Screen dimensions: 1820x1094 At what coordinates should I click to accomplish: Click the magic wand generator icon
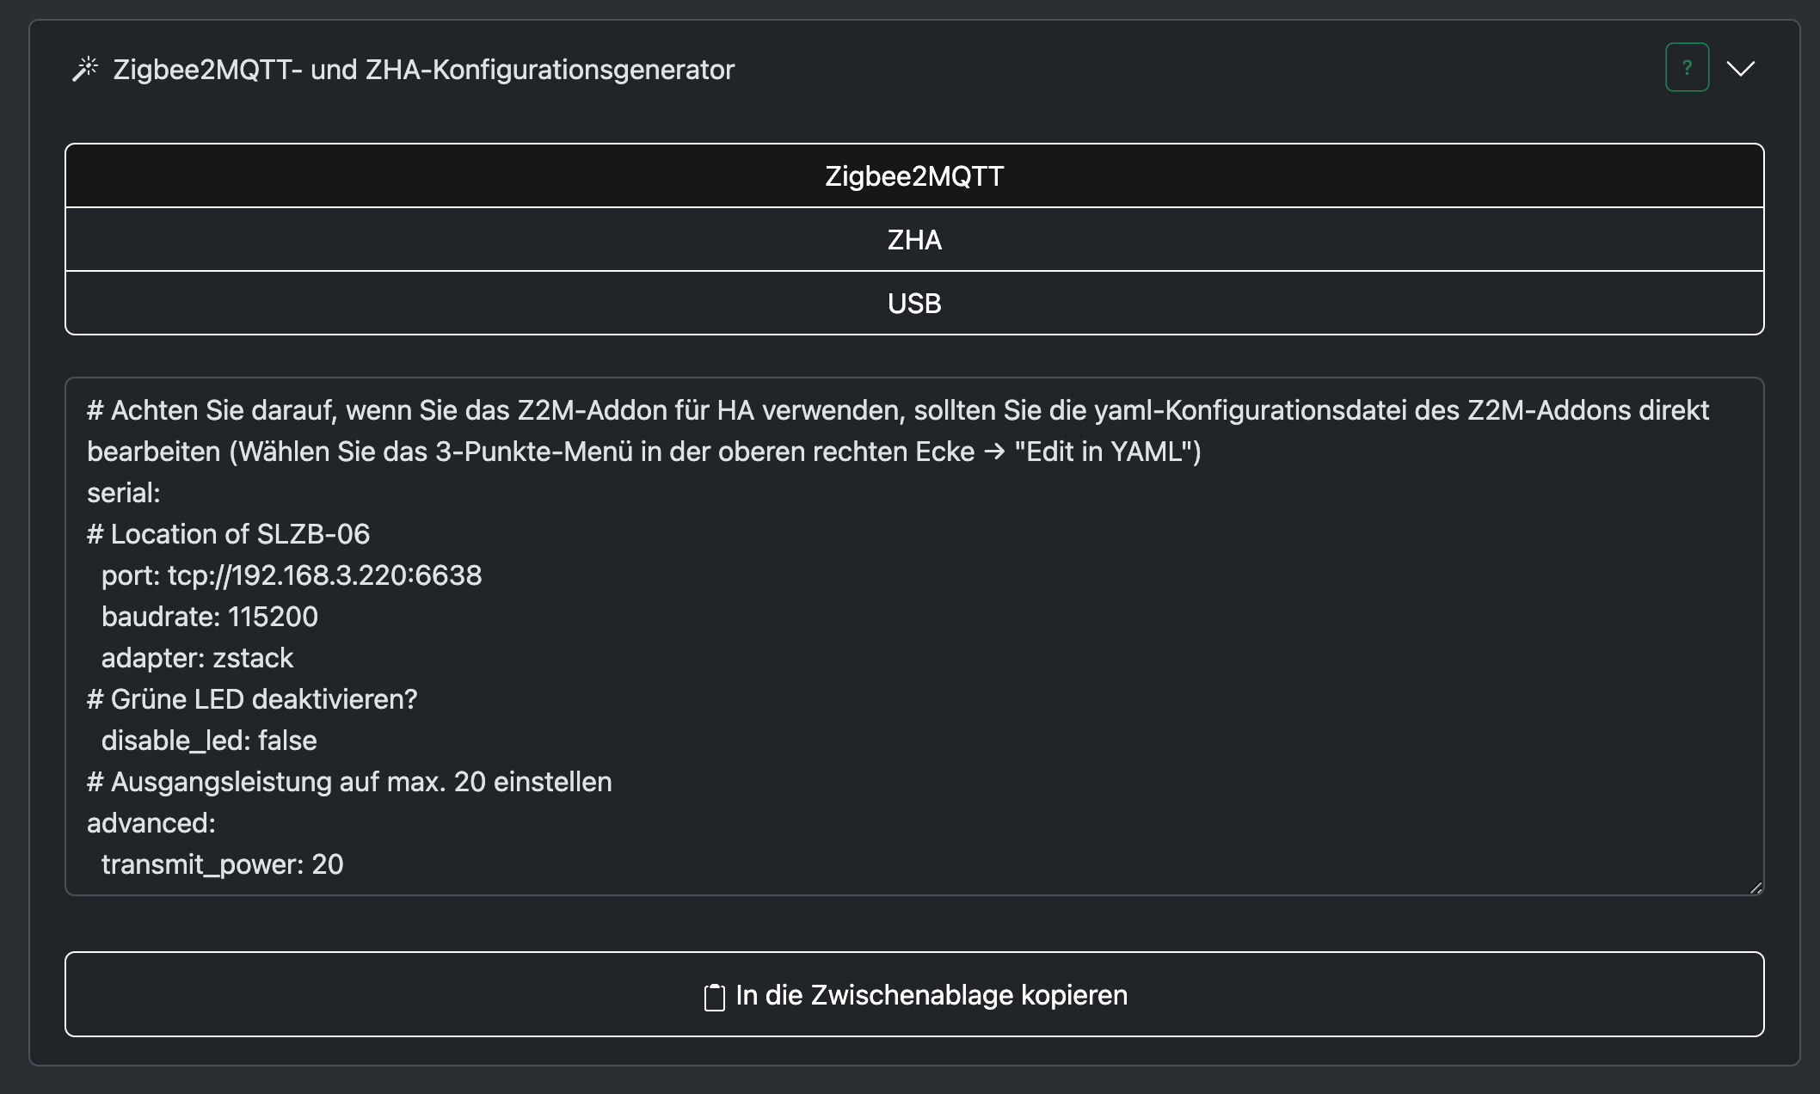click(x=85, y=69)
